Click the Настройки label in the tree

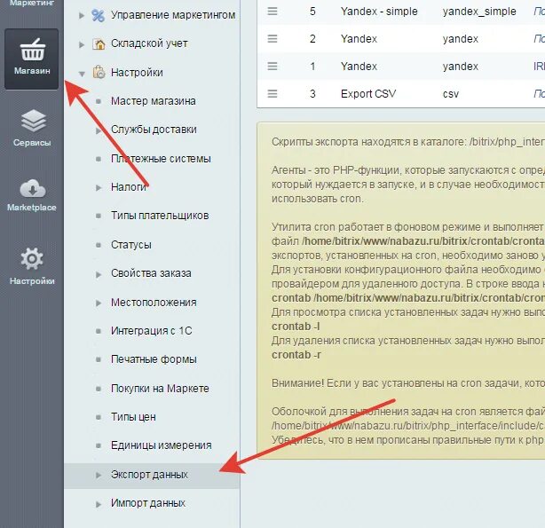(x=137, y=72)
